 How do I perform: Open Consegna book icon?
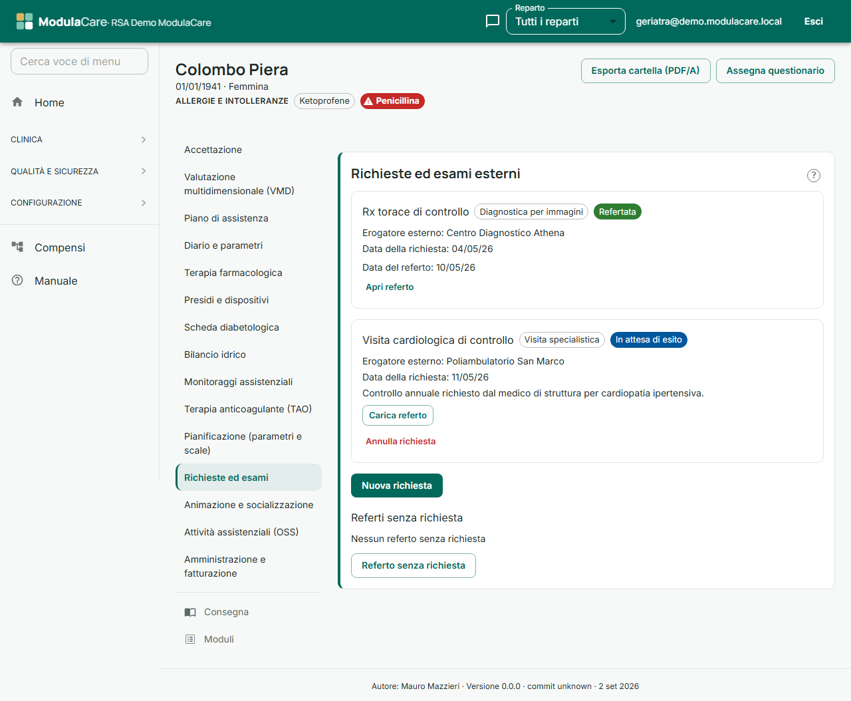pos(190,612)
